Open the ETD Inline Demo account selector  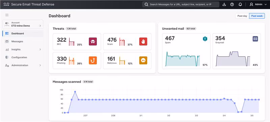click(23, 24)
